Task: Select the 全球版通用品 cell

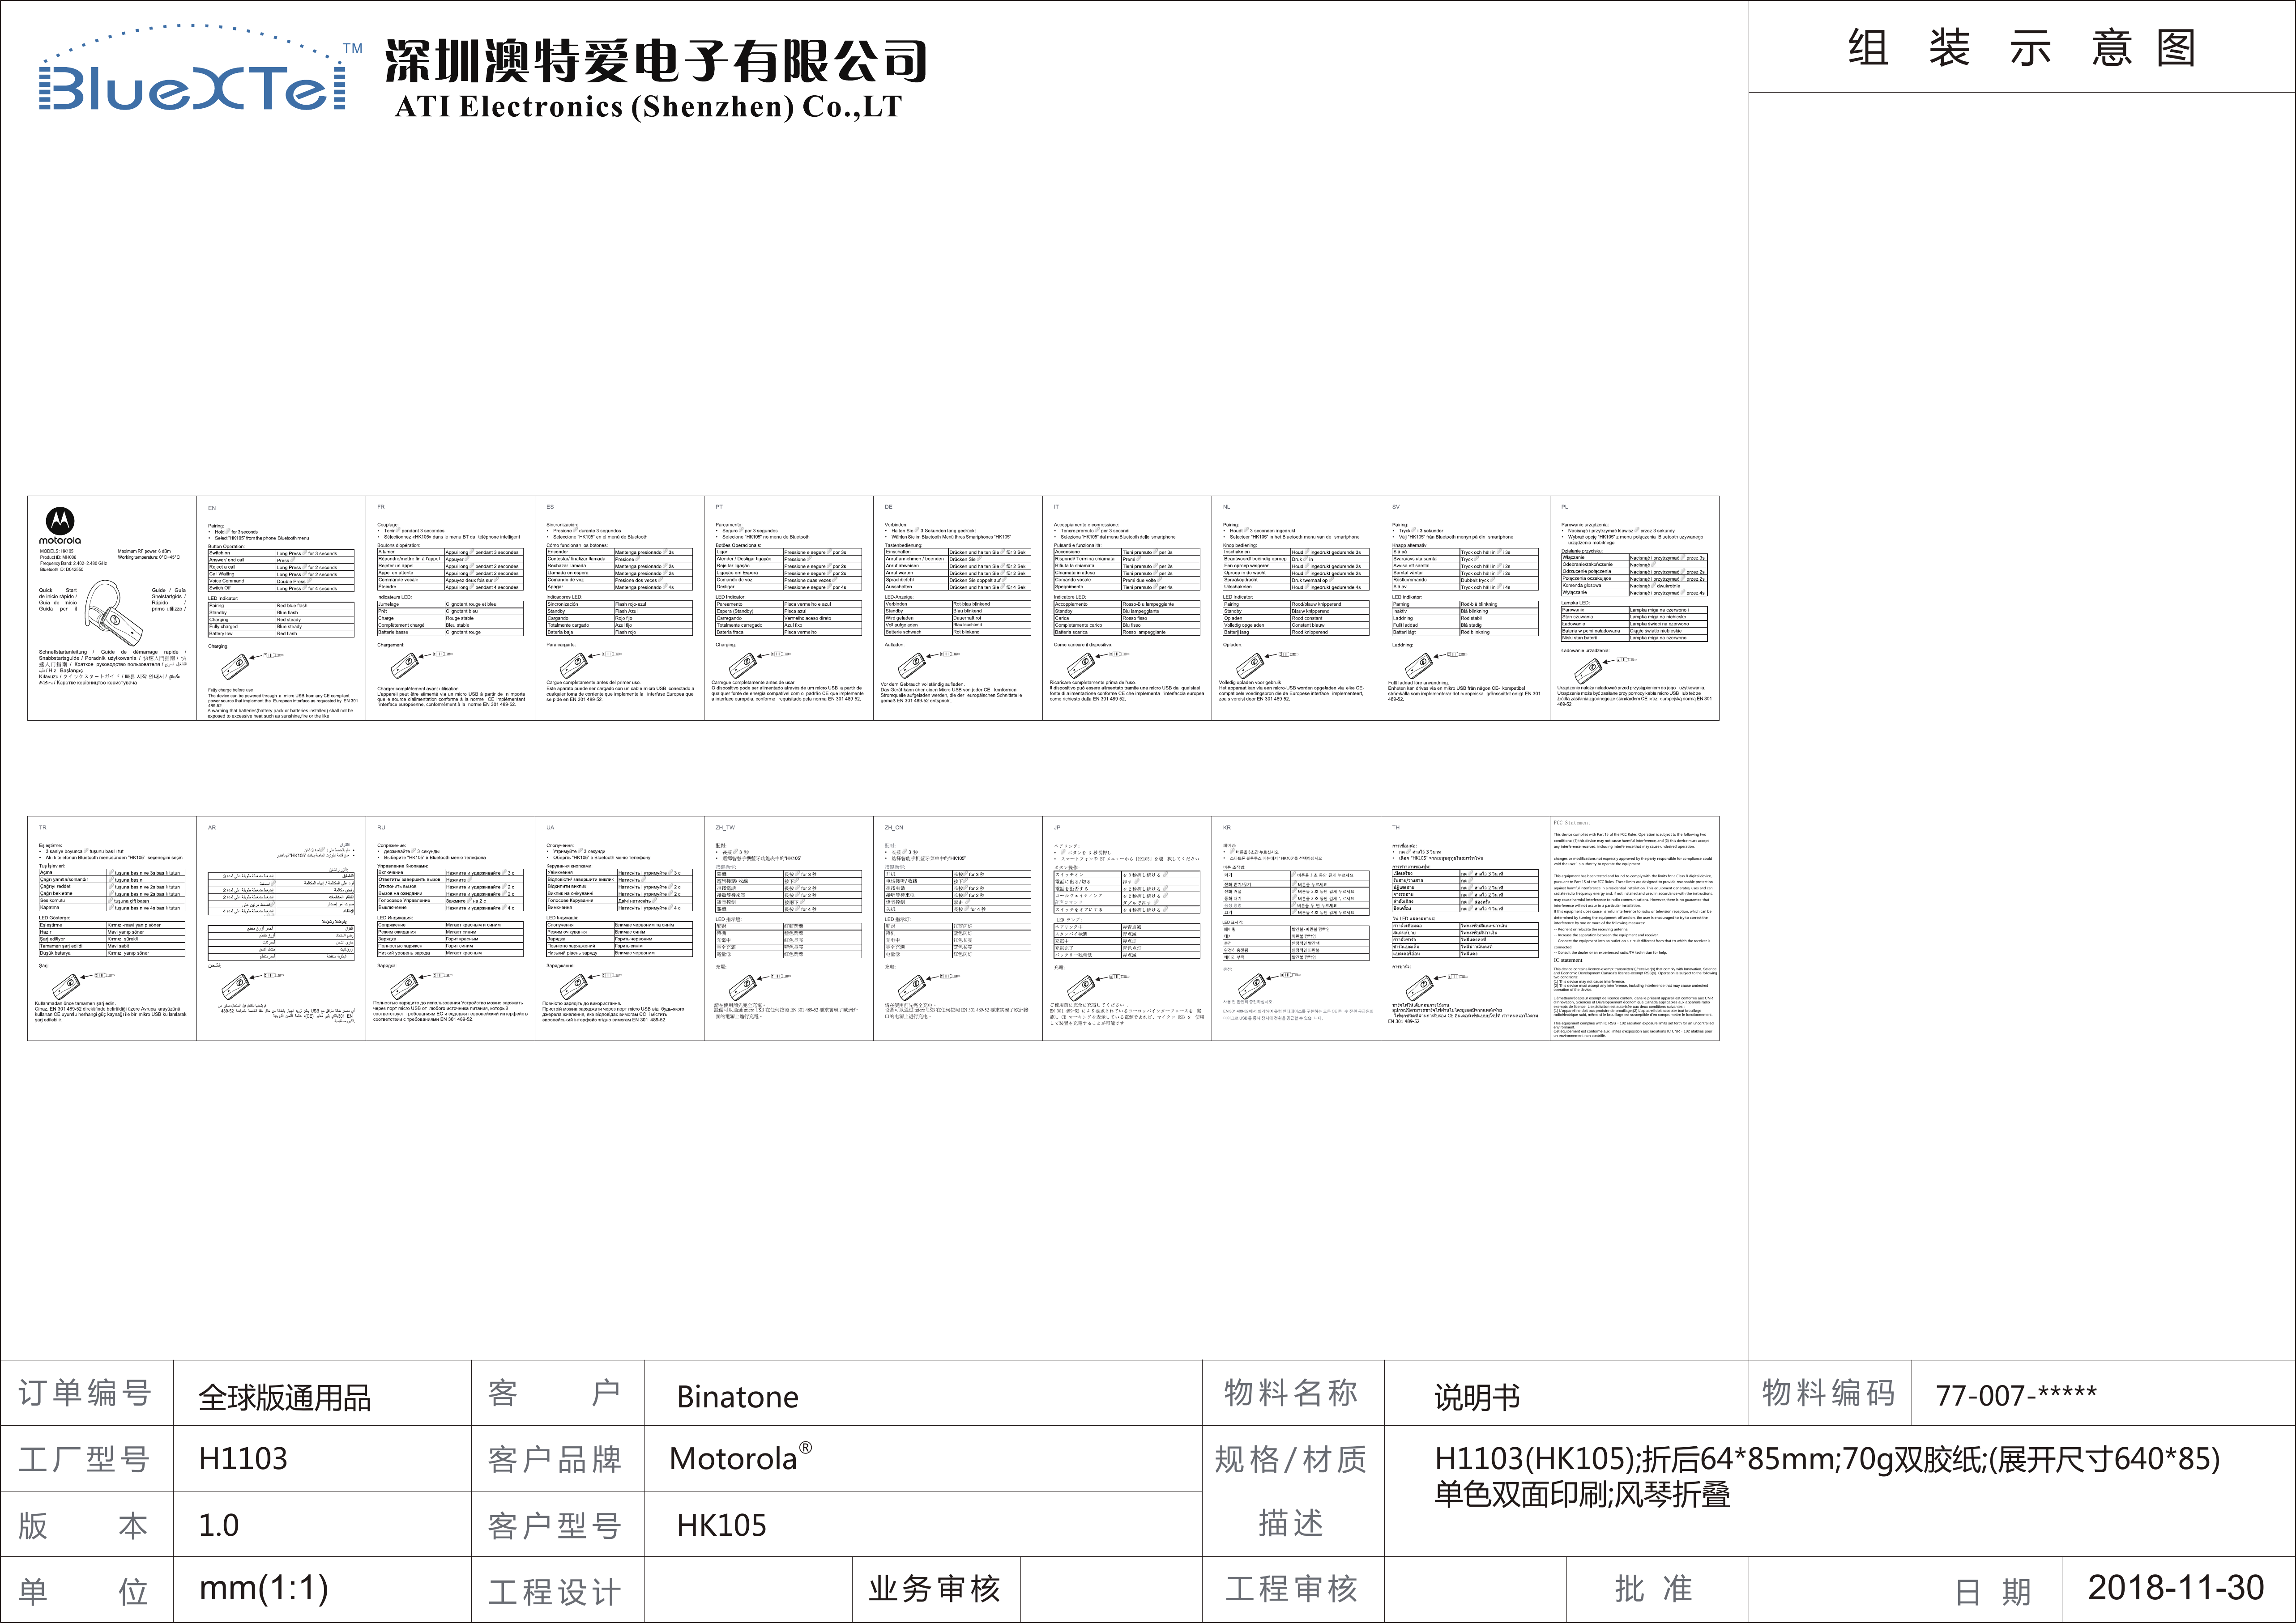Action: [x=321, y=1392]
